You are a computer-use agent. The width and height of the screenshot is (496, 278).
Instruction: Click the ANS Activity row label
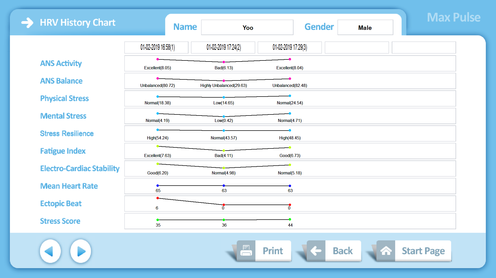(x=61, y=63)
